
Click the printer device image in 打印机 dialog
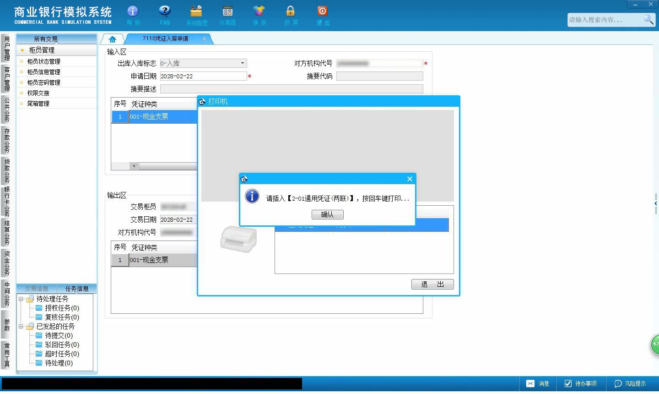[x=238, y=239]
